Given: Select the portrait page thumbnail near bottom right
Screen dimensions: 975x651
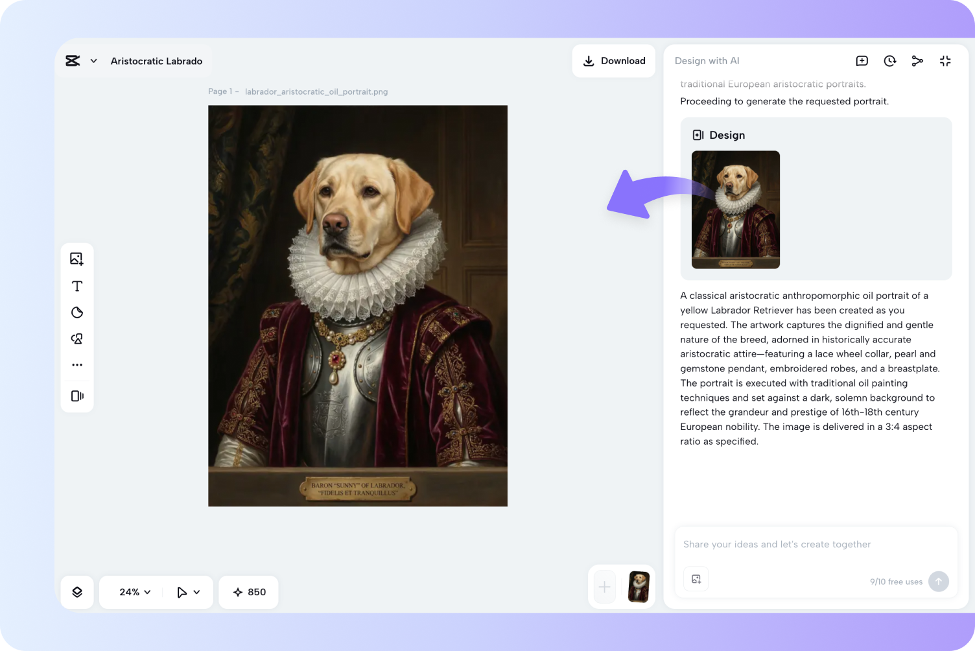Looking at the screenshot, I should [x=639, y=586].
